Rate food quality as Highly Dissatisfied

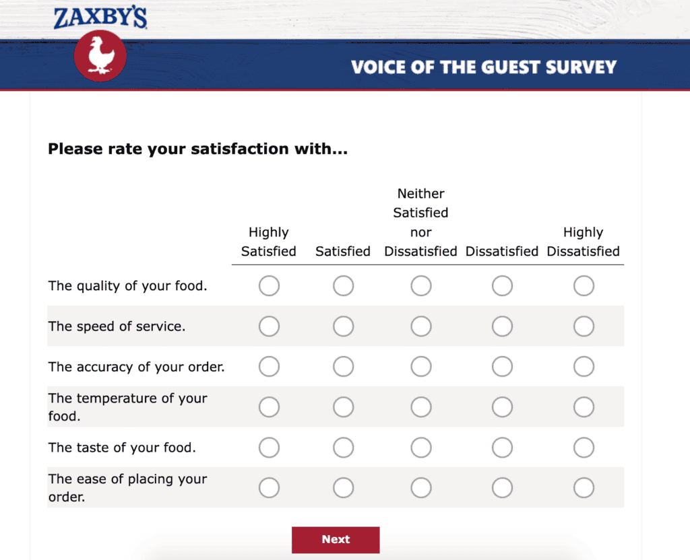pos(584,286)
